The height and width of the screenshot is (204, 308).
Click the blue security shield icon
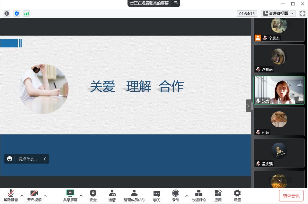click(x=17, y=13)
